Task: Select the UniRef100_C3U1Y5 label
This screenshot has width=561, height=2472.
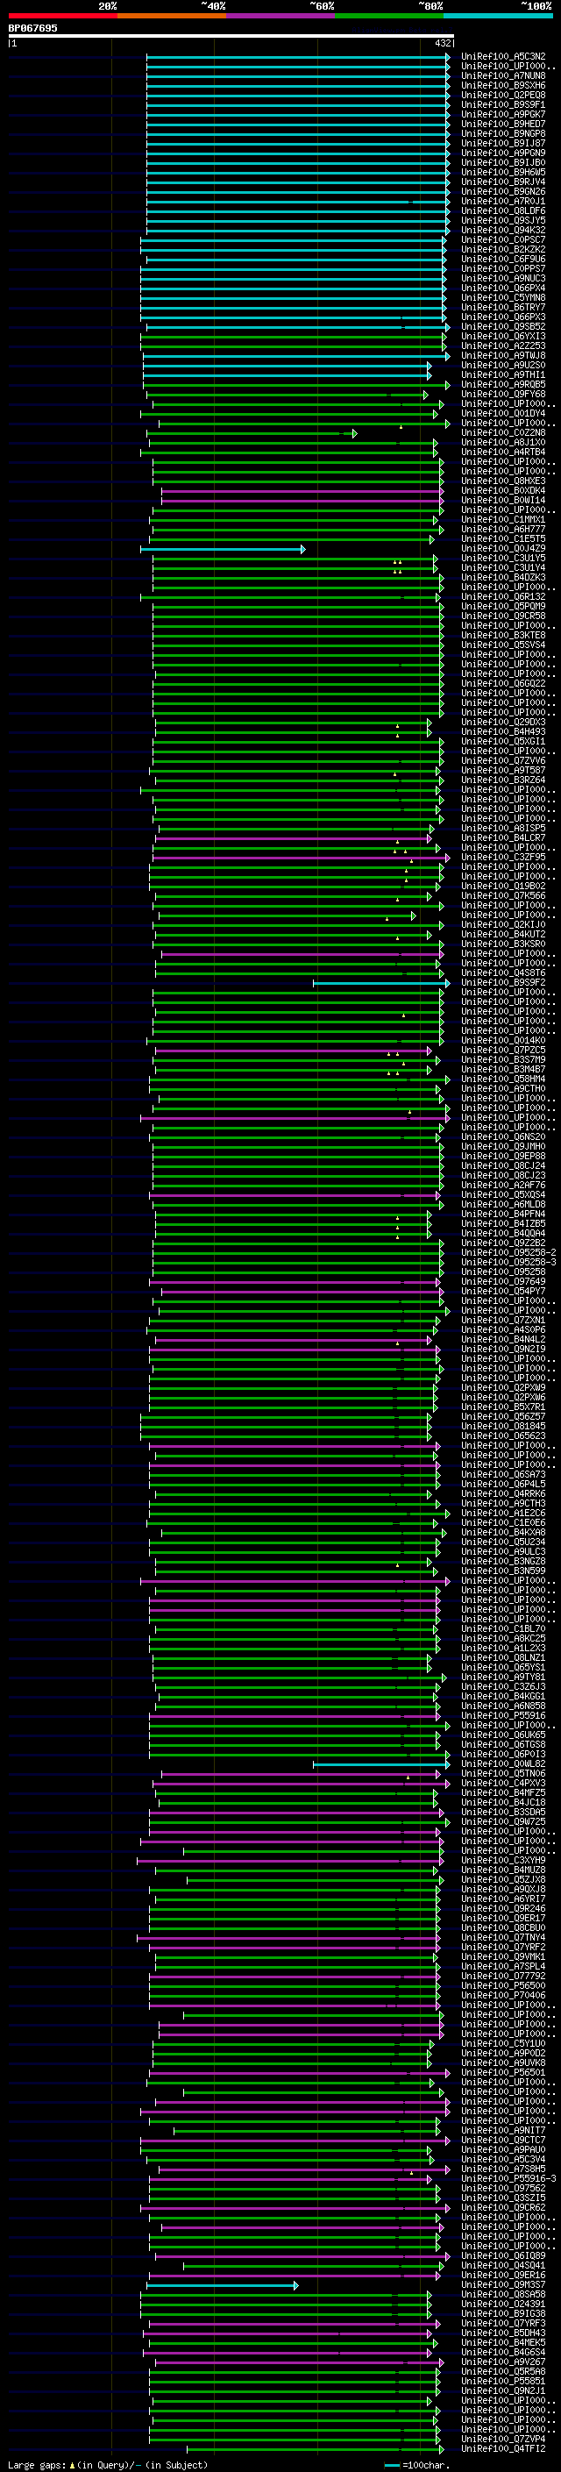Action: 503,558
